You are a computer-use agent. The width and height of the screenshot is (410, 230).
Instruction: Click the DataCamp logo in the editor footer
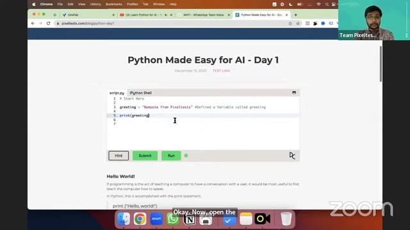point(292,156)
